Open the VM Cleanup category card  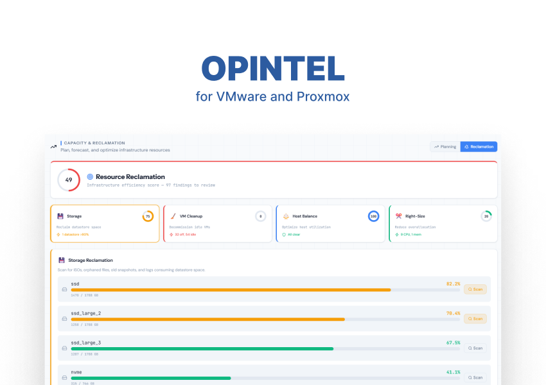point(218,224)
